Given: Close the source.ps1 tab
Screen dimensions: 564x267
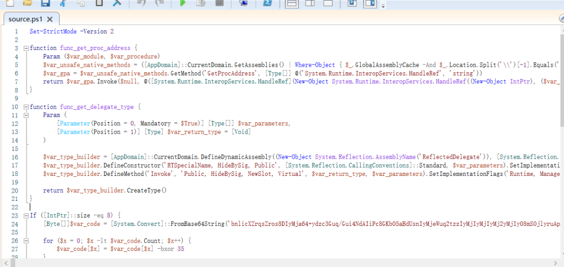Looking at the screenshot, I should click(50, 19).
